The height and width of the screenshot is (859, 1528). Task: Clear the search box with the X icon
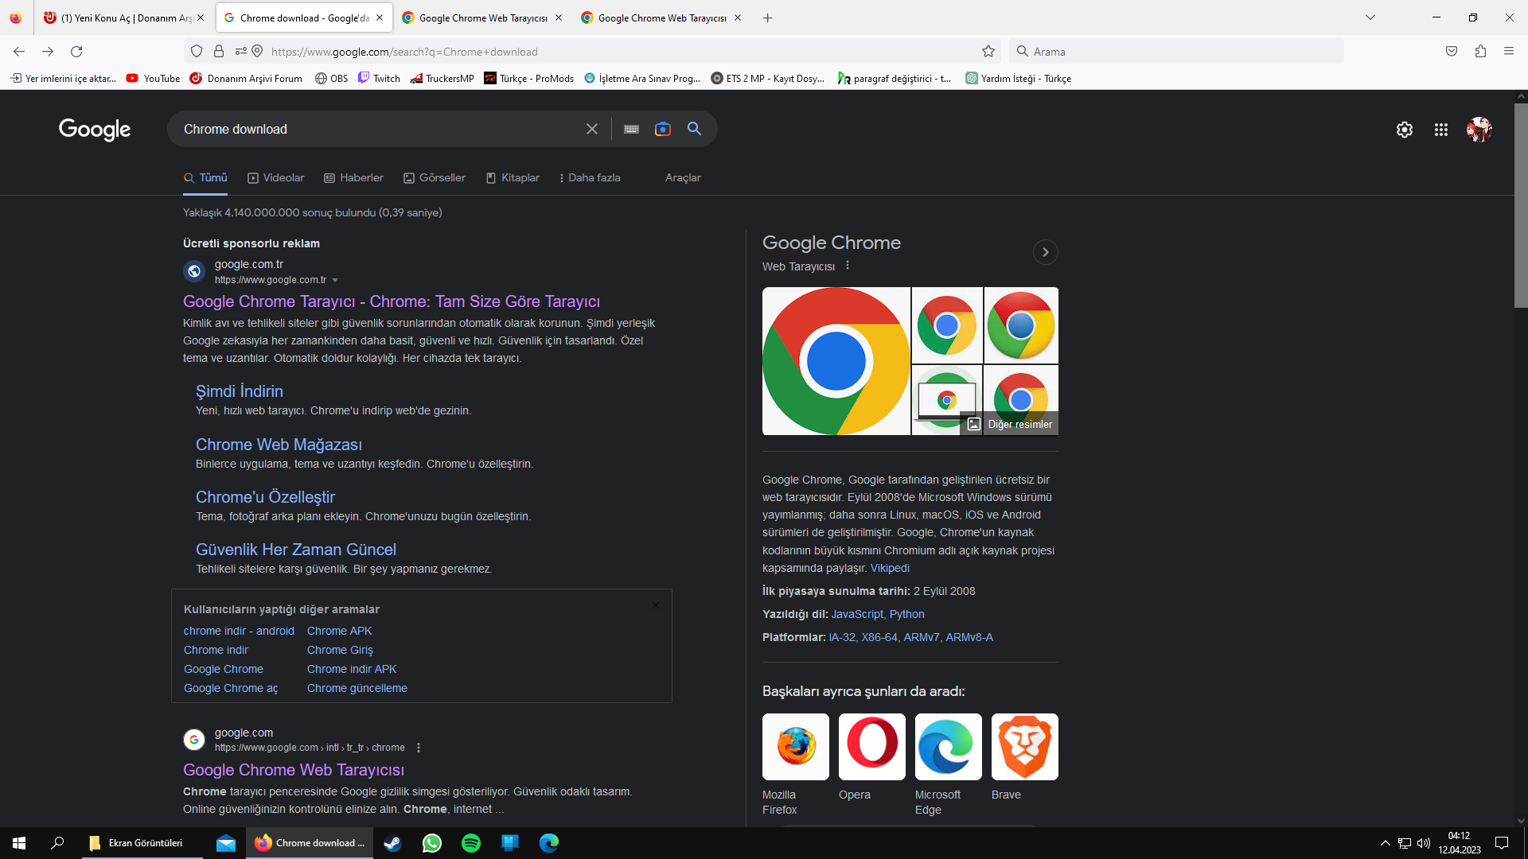click(591, 129)
